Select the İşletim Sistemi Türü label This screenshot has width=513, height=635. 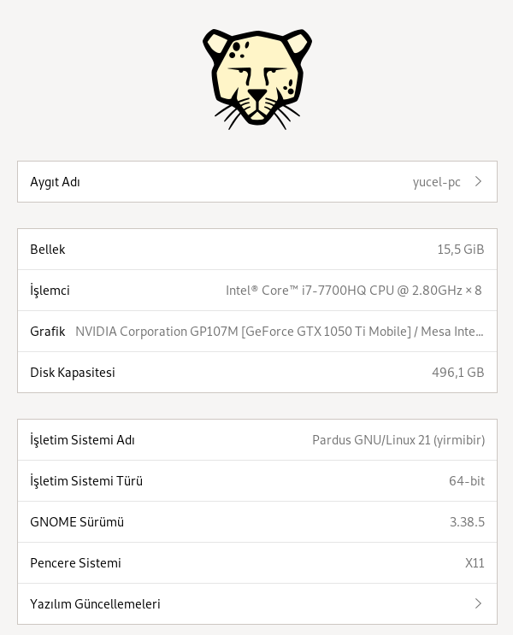(x=86, y=481)
